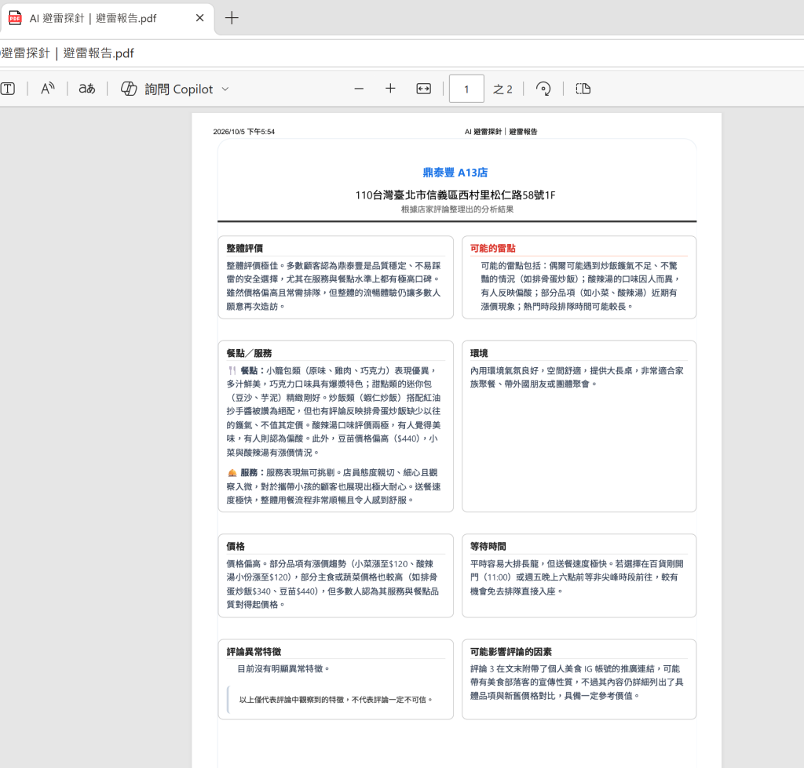Click the 等待時間 heading
Image resolution: width=804 pixels, height=768 pixels.
(488, 547)
